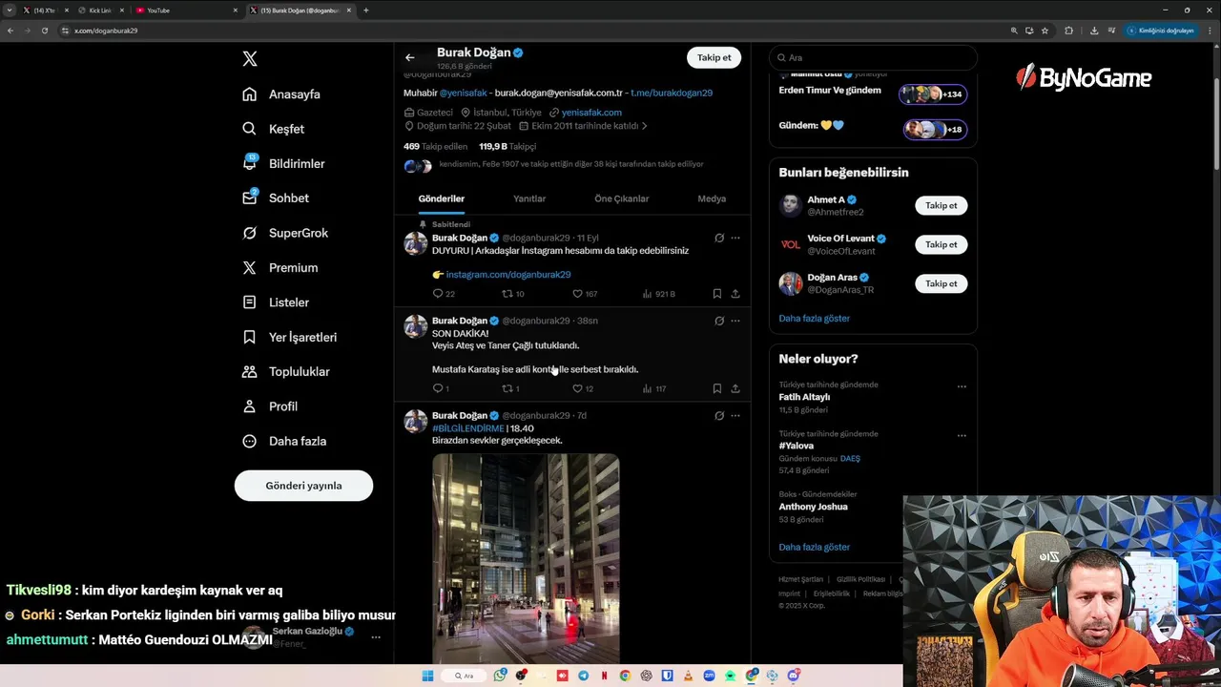
Task: Click the #BİLGİLENDİRME hashtag
Action: pos(467,428)
